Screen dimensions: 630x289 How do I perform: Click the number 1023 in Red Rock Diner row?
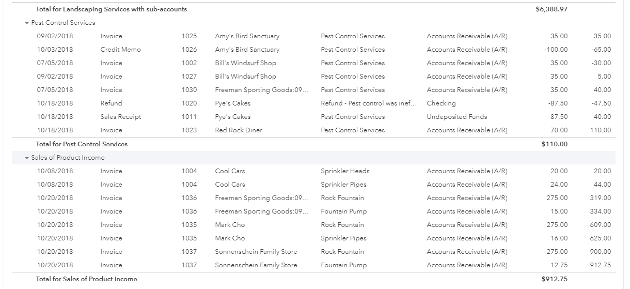click(190, 130)
